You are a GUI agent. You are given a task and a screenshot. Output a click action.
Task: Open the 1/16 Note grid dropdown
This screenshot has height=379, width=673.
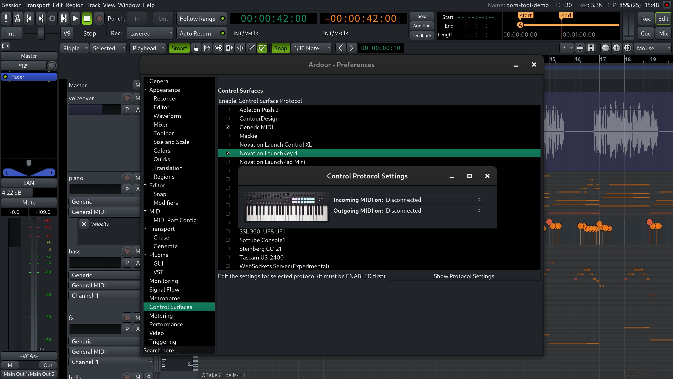pos(312,48)
